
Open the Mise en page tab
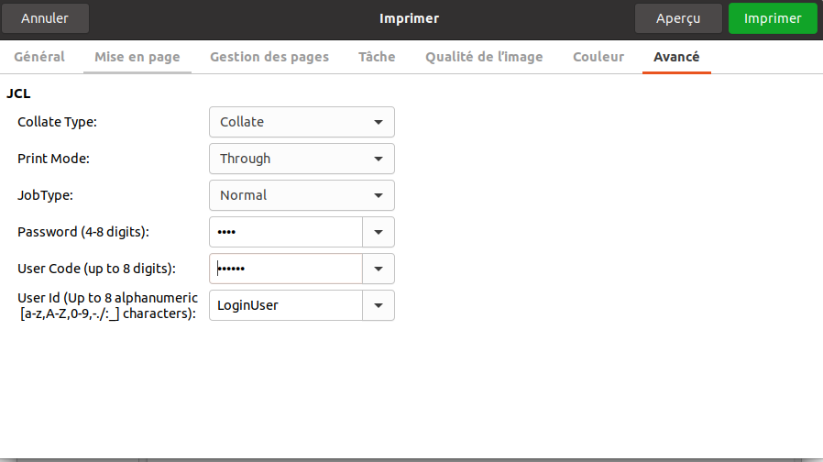(x=137, y=57)
